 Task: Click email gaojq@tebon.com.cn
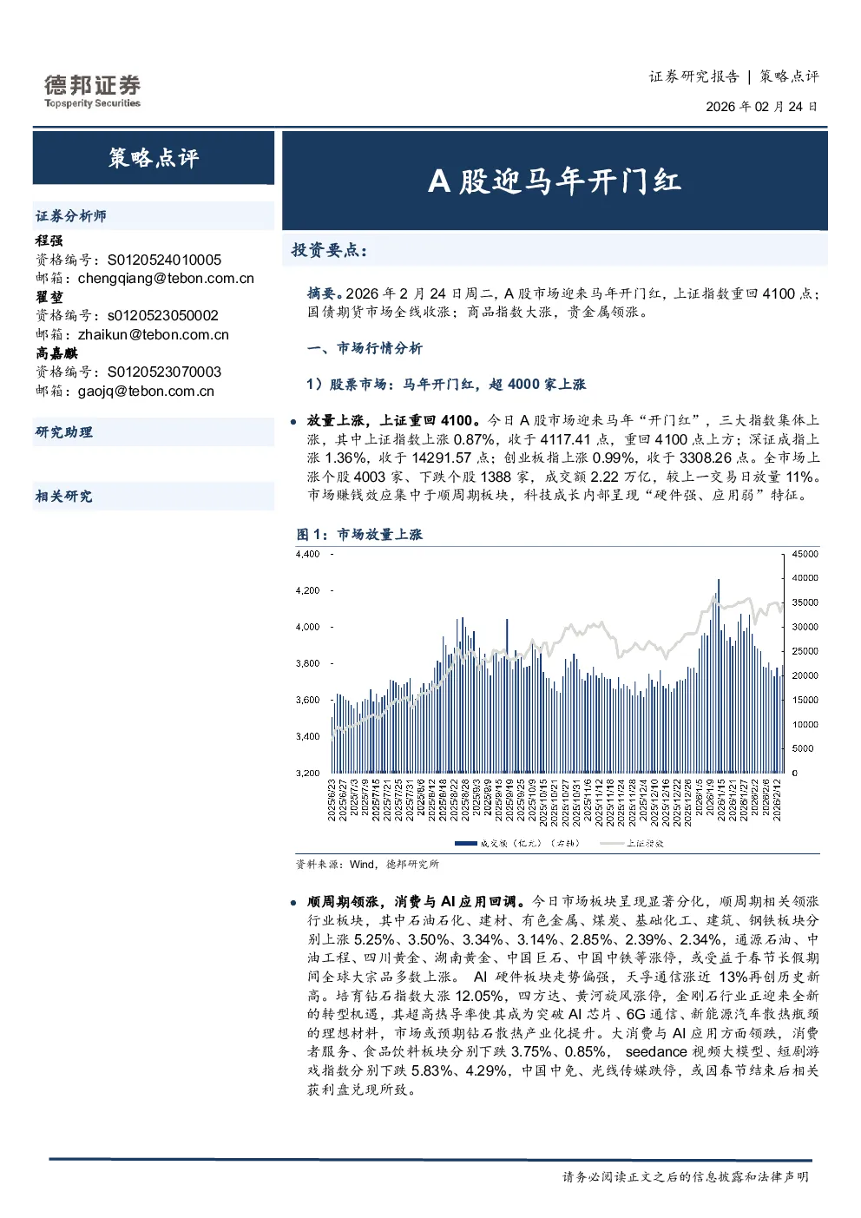tap(146, 392)
